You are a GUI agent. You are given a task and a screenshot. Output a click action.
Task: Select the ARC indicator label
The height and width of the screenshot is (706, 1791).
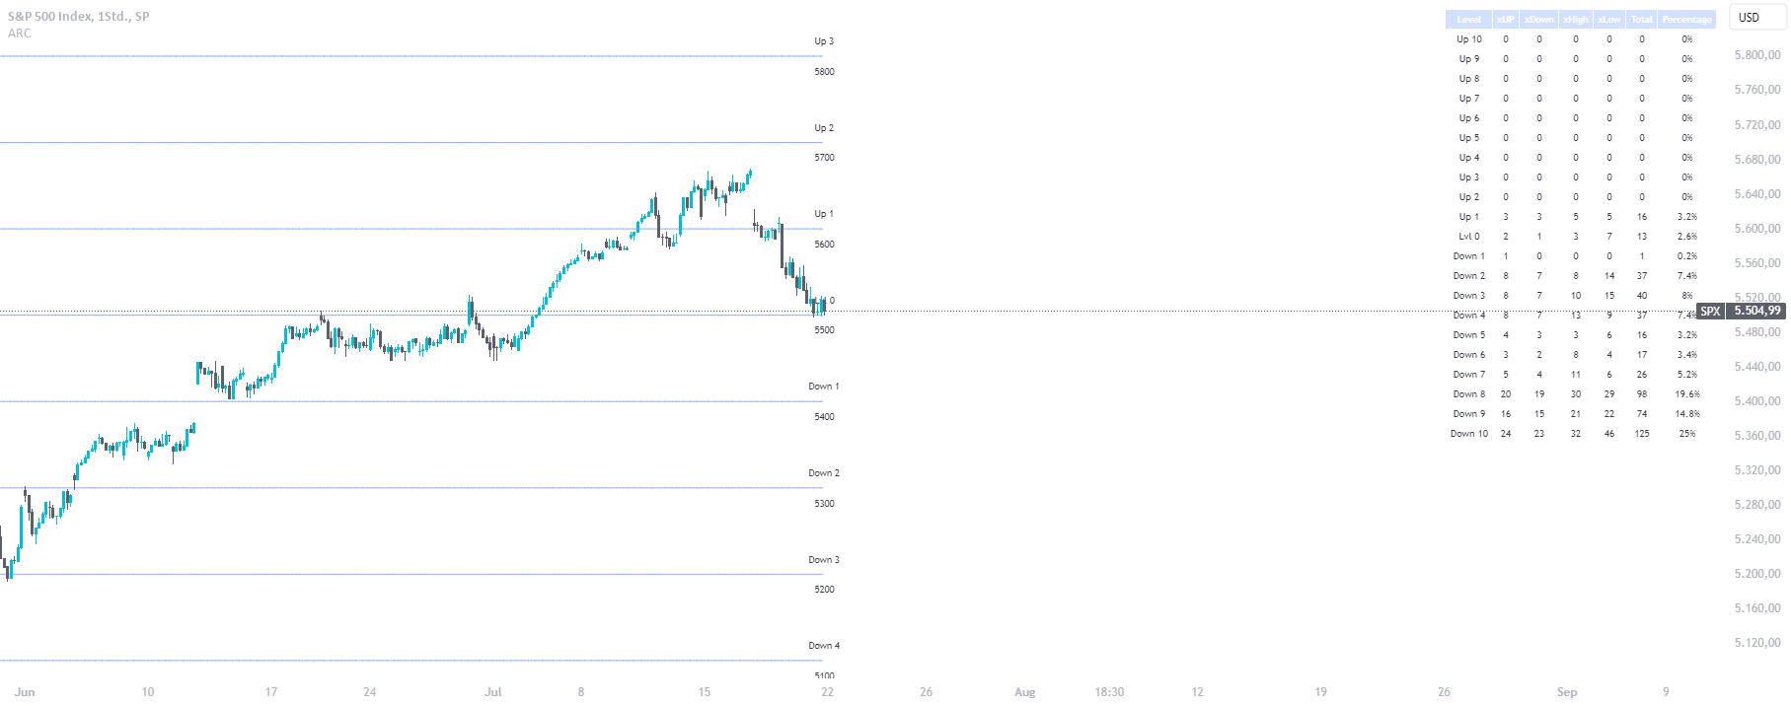[17, 33]
